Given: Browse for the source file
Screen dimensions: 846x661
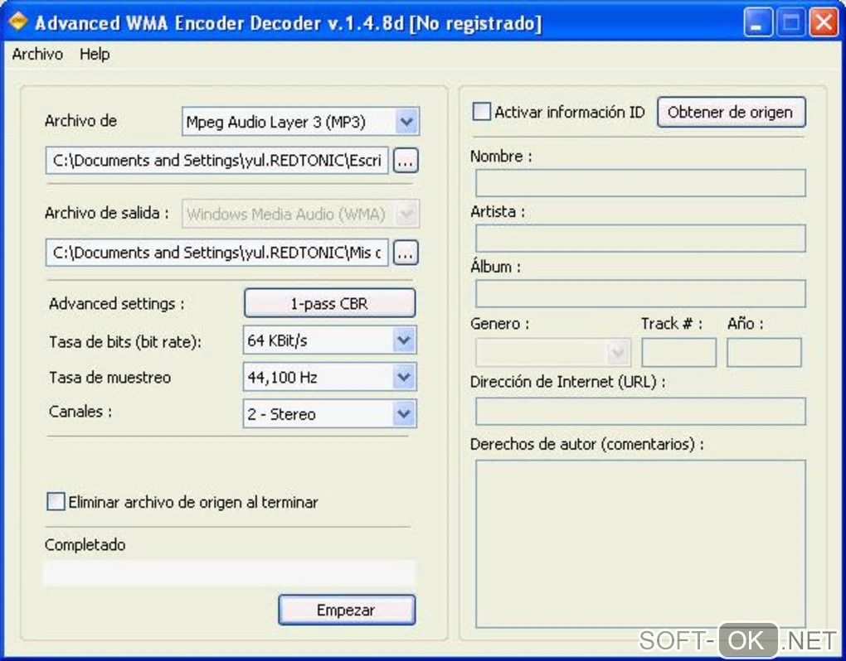Looking at the screenshot, I should [406, 161].
